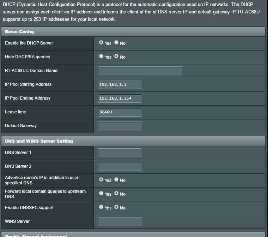Select No for Enable the DHCP Server
This screenshot has height=237, width=268.
[116, 43]
